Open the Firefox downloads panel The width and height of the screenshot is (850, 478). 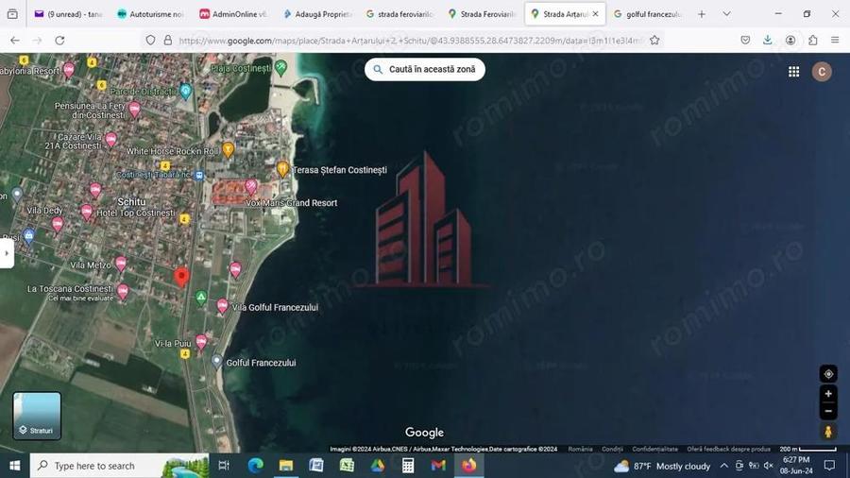click(767, 41)
